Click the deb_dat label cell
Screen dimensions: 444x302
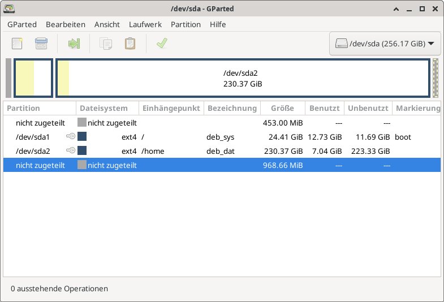220,151
